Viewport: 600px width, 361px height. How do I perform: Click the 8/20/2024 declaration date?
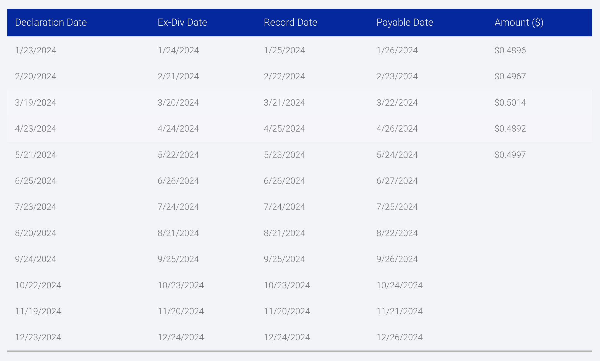pyautogui.click(x=36, y=233)
